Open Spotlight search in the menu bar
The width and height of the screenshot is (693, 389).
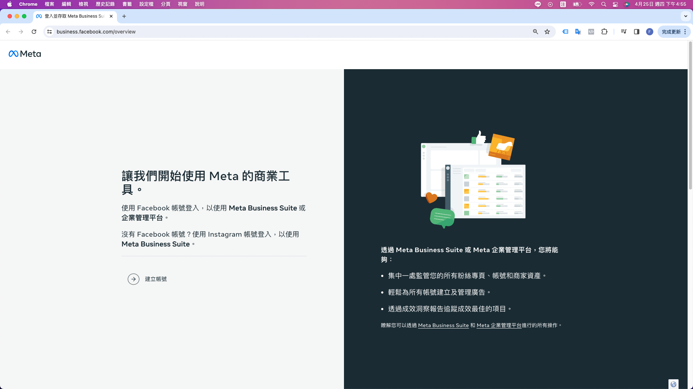603,4
